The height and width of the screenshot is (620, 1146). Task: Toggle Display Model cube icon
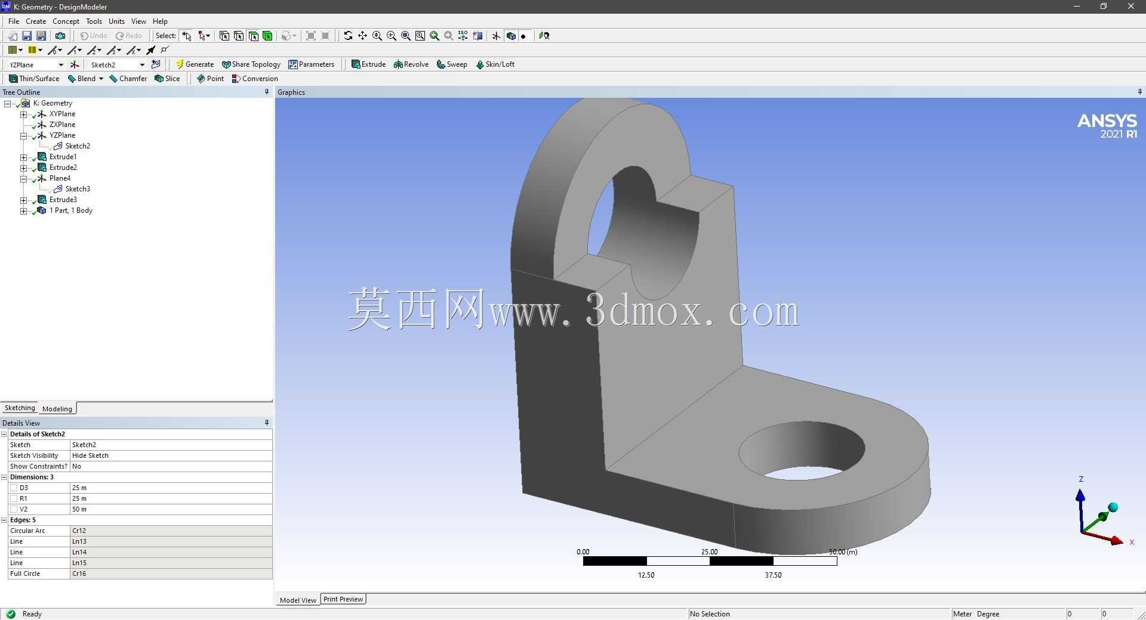(x=511, y=36)
